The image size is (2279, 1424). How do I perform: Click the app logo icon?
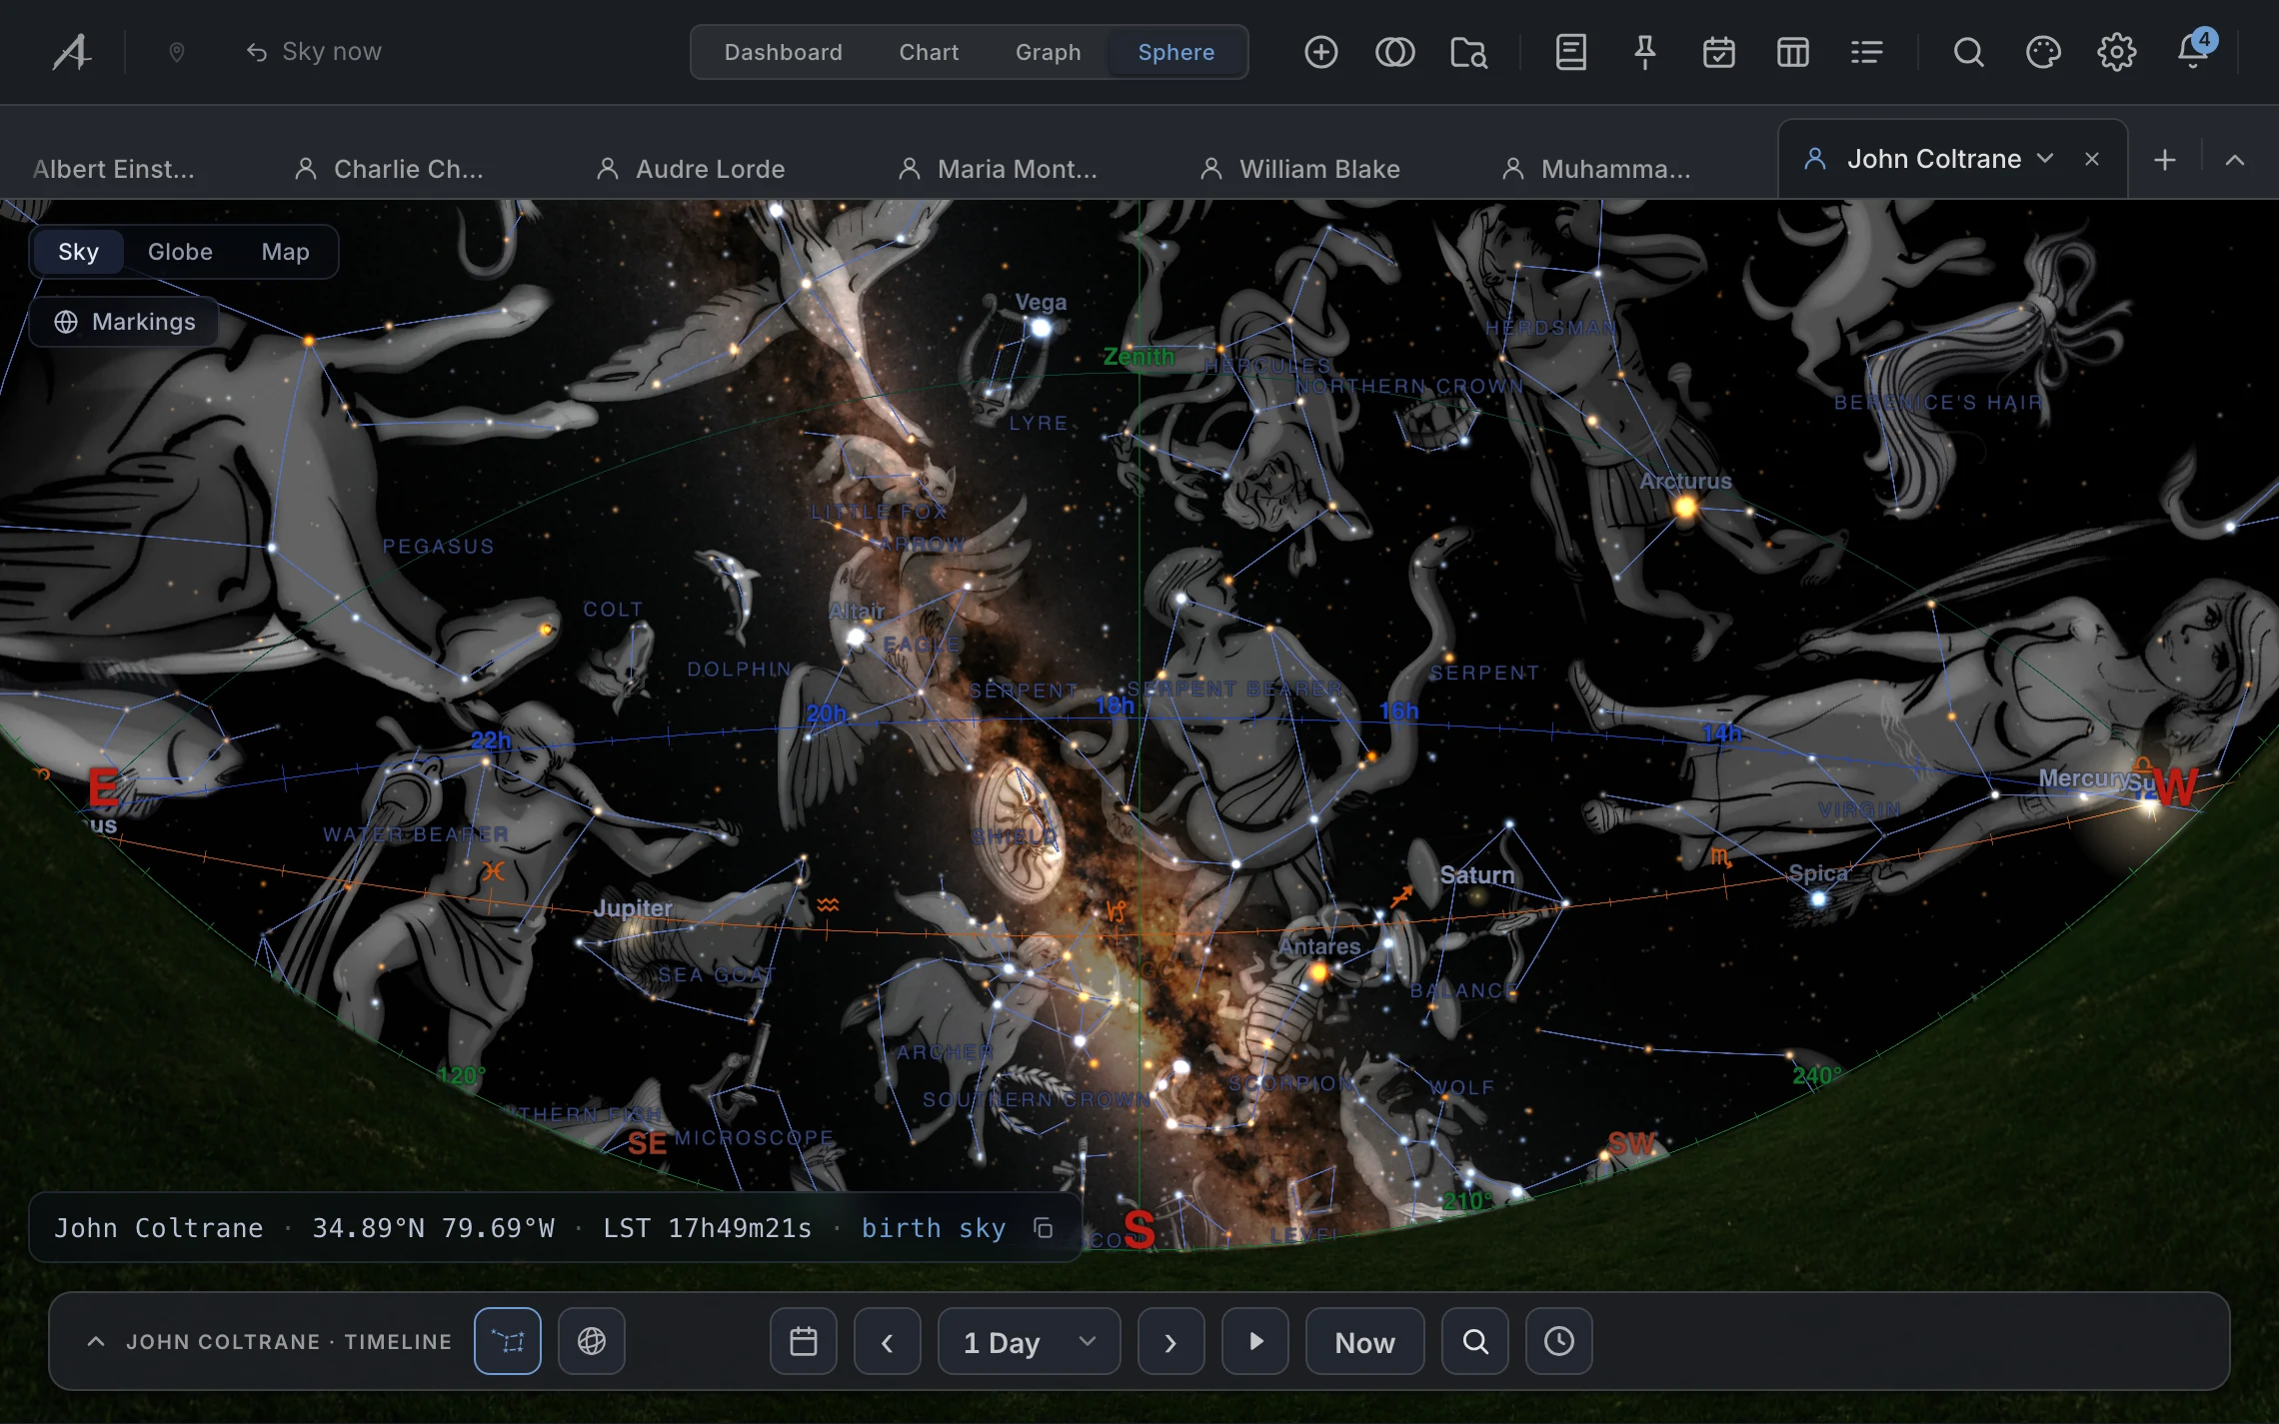click(72, 52)
